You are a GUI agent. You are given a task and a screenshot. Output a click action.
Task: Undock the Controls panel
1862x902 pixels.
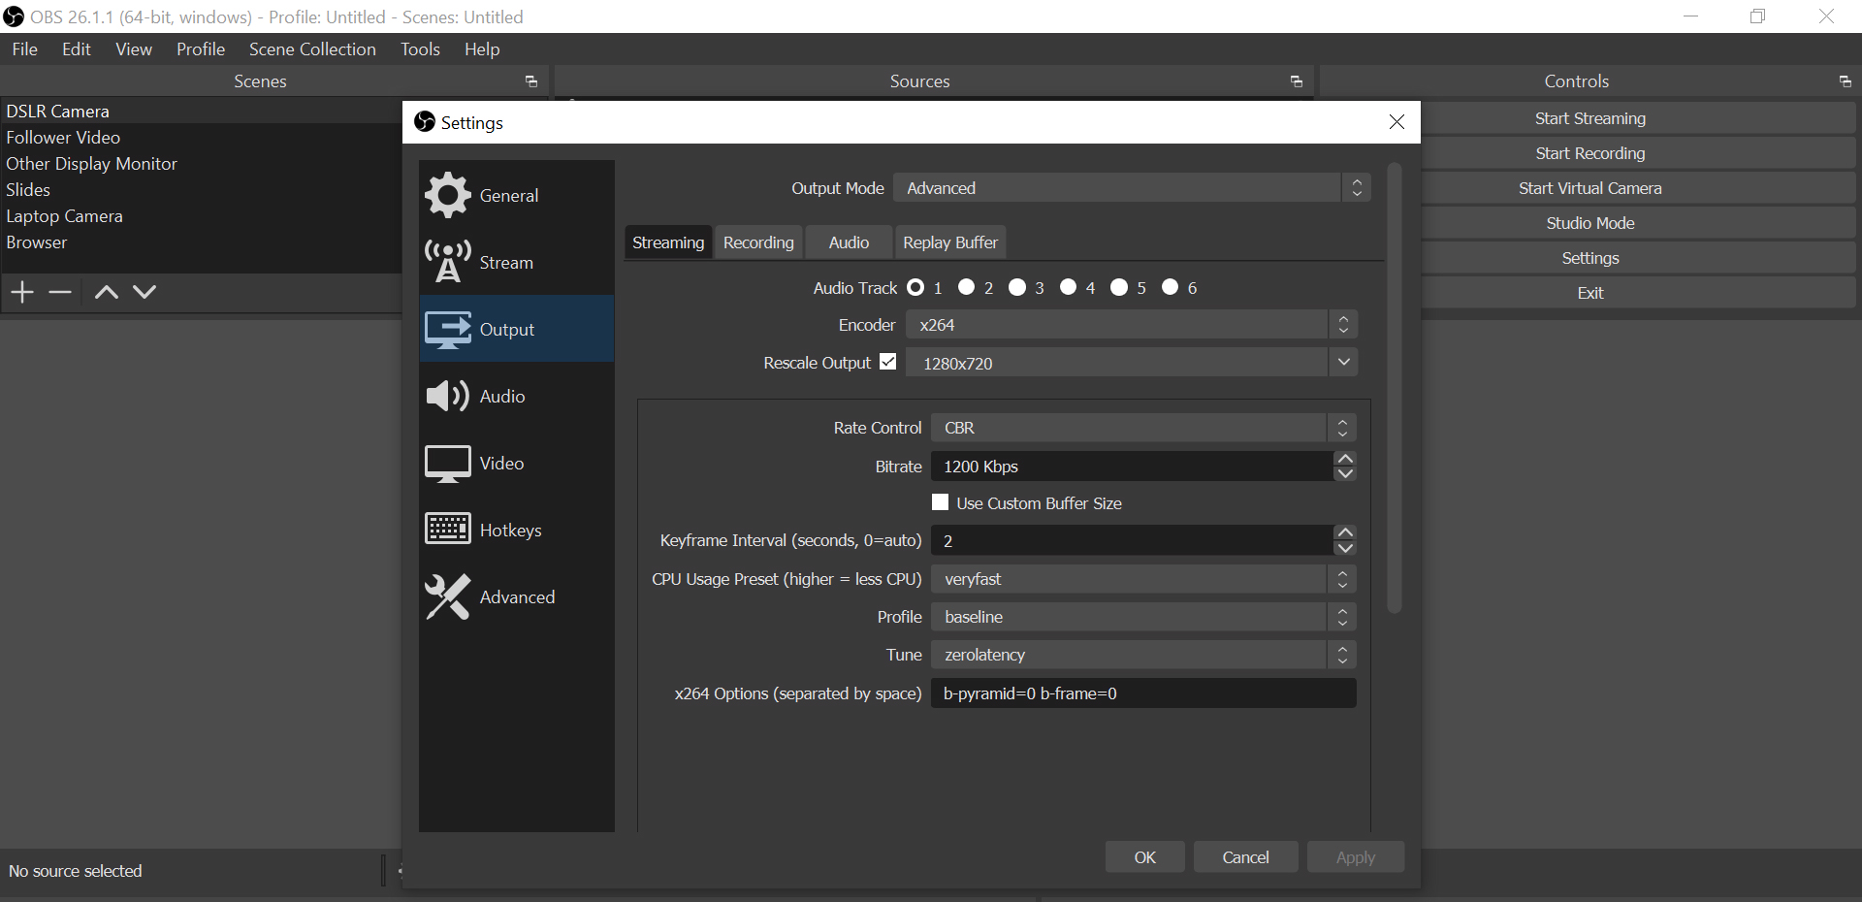1845,81
